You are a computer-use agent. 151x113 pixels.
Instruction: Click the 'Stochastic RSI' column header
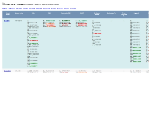coord(66,13)
